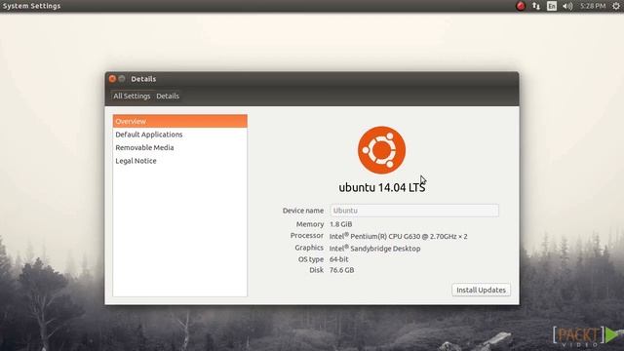
Task: Select Overview in the sidebar
Action: 179,121
